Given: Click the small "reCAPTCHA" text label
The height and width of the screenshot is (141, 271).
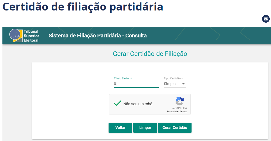Looking at the screenshot, I should coord(180,108).
